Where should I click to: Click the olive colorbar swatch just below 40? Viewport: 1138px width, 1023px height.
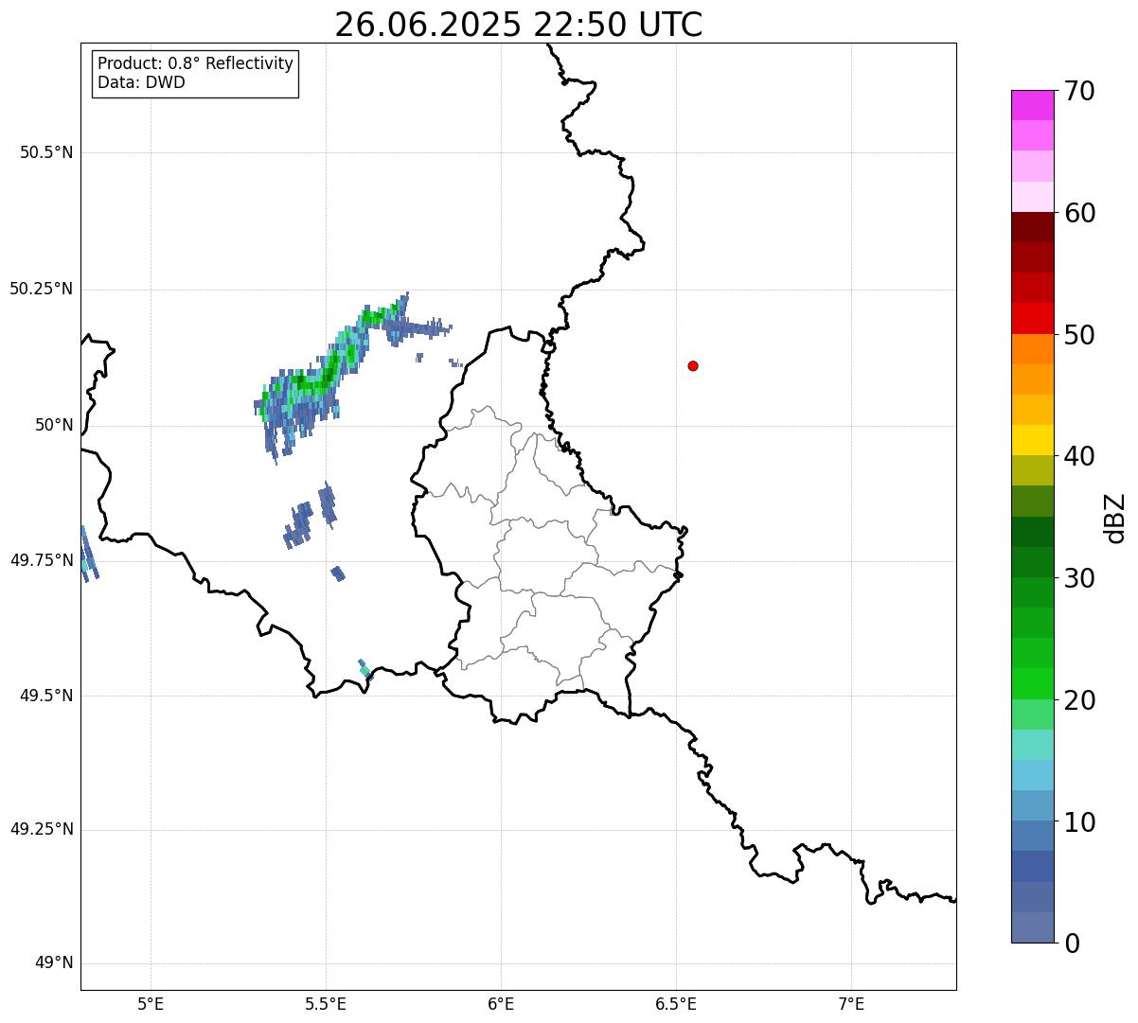pyautogui.click(x=1032, y=470)
